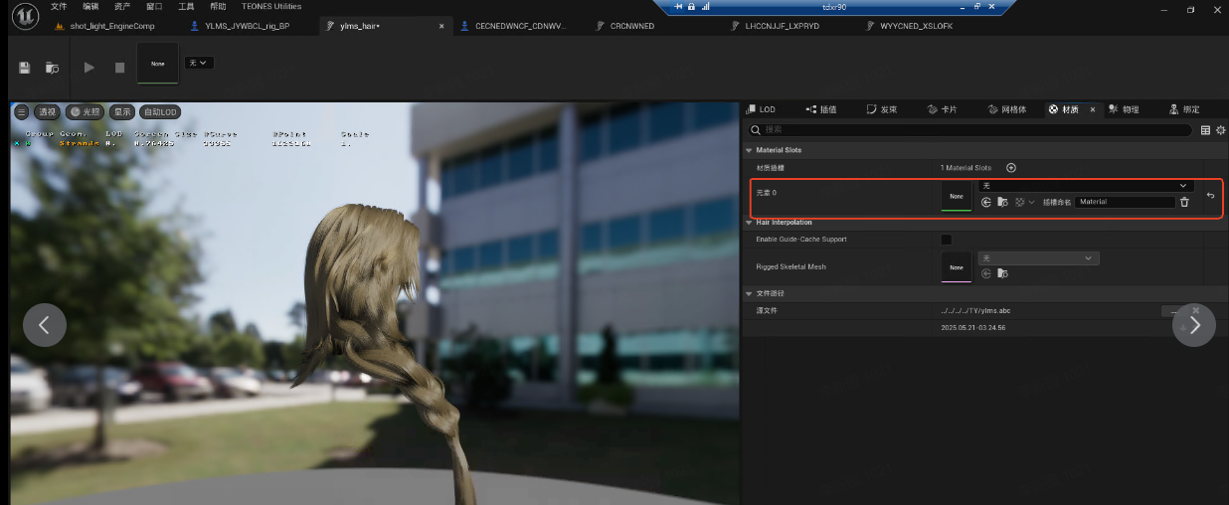Screen dimensions: 1229x505
Task: Open the 工具 menu in menu bar
Action: click(x=186, y=6)
